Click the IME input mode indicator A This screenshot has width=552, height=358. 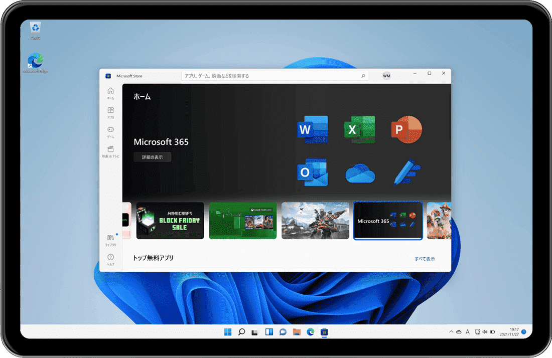tap(468, 331)
